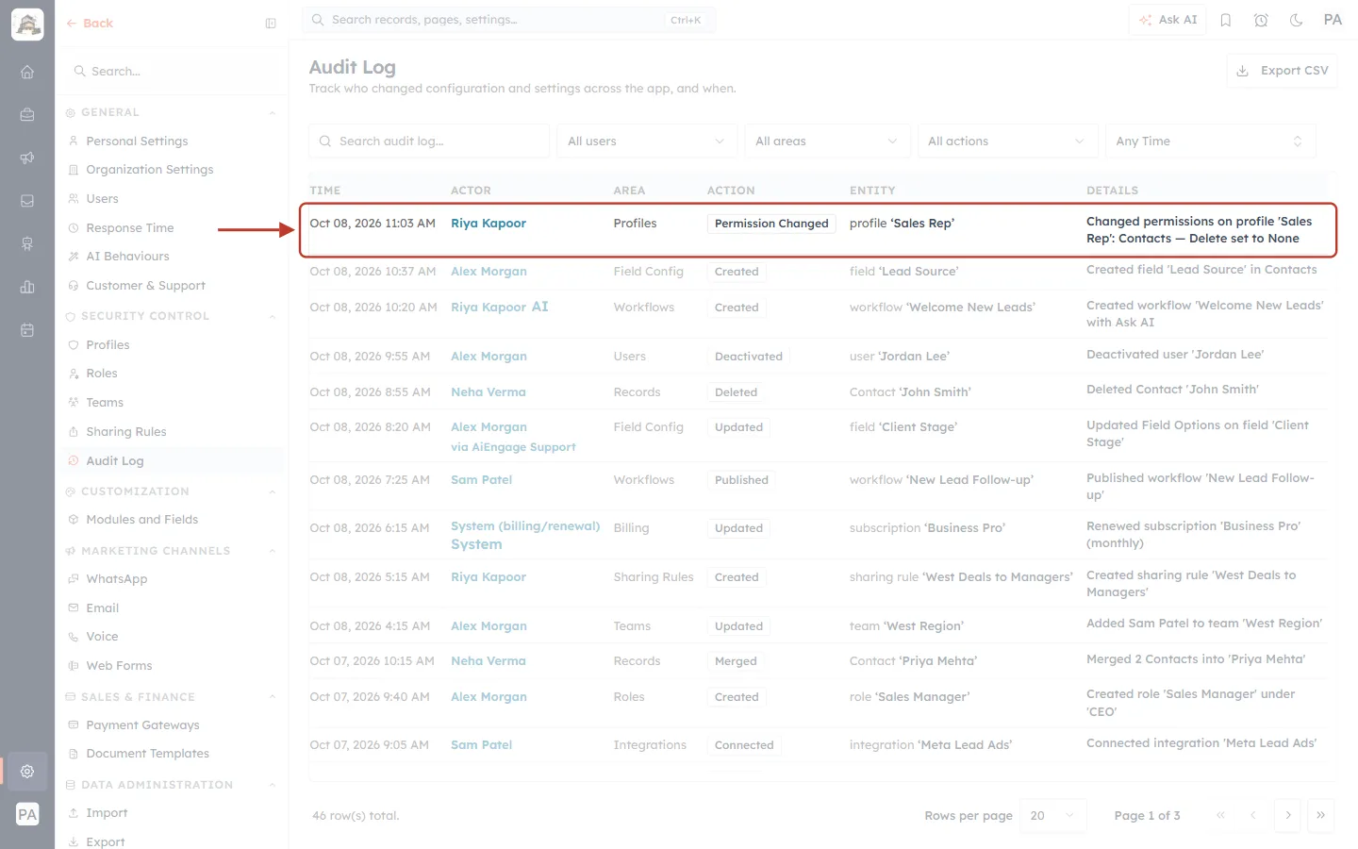The height and width of the screenshot is (849, 1358).
Task: Open the megaphone icon in the left rail
Action: pos(27,158)
